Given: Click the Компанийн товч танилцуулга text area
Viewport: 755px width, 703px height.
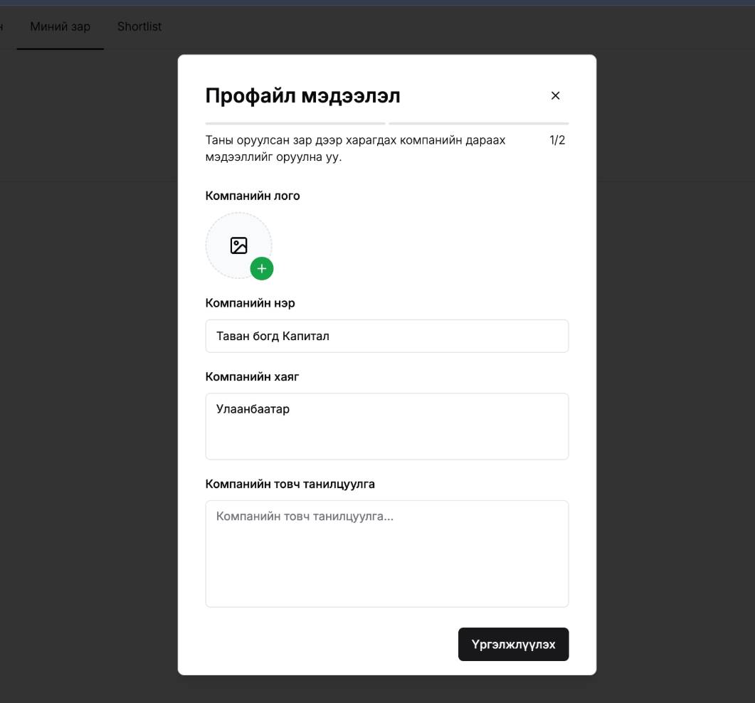Looking at the screenshot, I should (x=386, y=554).
